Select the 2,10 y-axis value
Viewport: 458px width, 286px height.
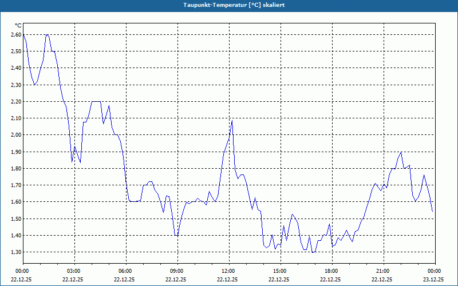(16, 118)
